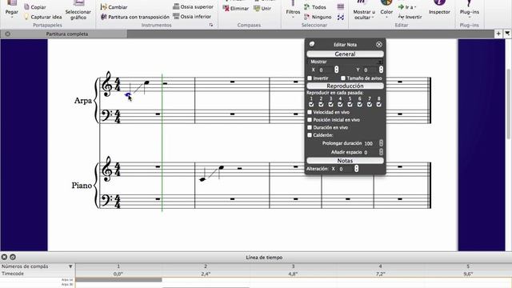The image size is (512, 288).
Task: Adjust the X offset stepper
Action: (x=336, y=70)
